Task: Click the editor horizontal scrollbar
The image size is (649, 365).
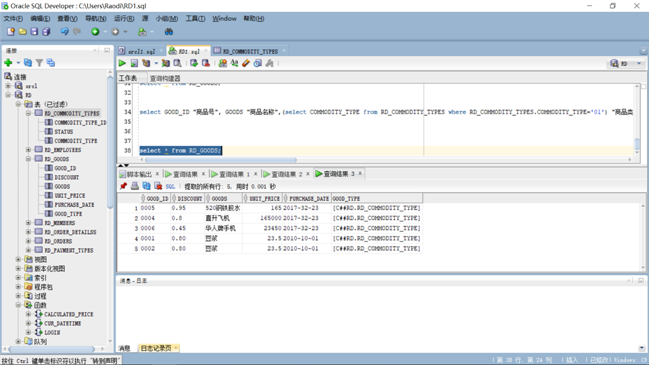Action: click(x=220, y=160)
